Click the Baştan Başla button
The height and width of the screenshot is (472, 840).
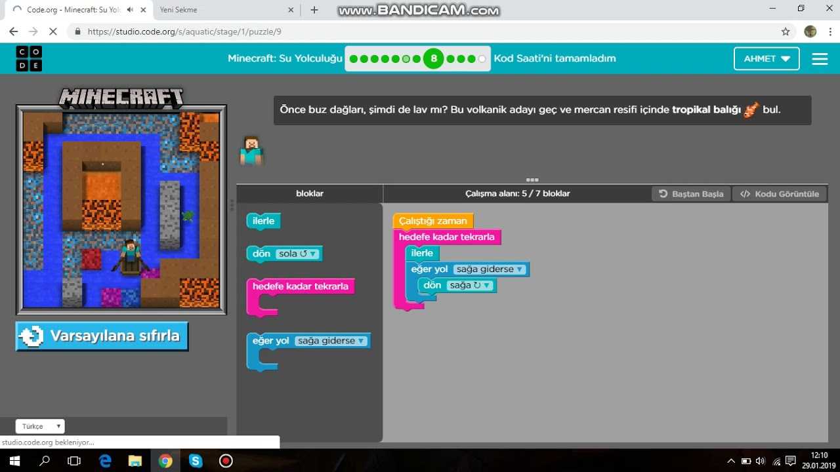point(691,194)
